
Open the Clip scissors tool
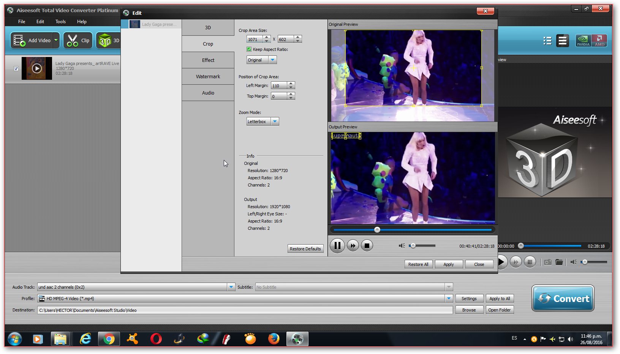(x=78, y=40)
